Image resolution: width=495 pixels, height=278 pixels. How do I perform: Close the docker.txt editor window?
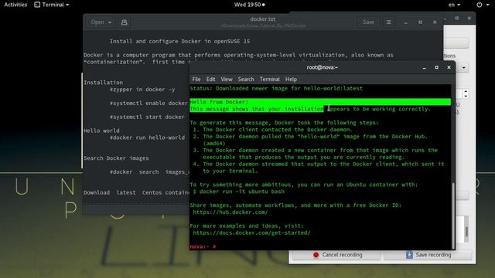(435, 22)
